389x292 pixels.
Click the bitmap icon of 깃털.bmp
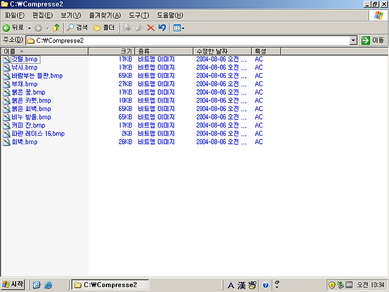point(6,59)
